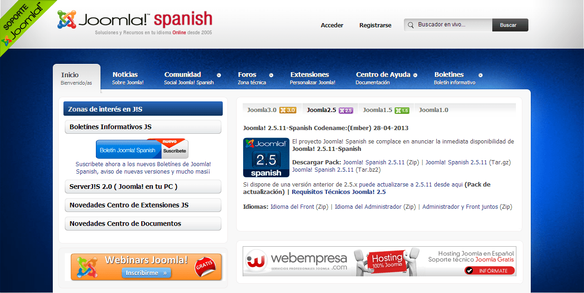Click the 'Joomla! 2.5.11-Spanish Codename:(Ember)' heading

click(x=326, y=128)
